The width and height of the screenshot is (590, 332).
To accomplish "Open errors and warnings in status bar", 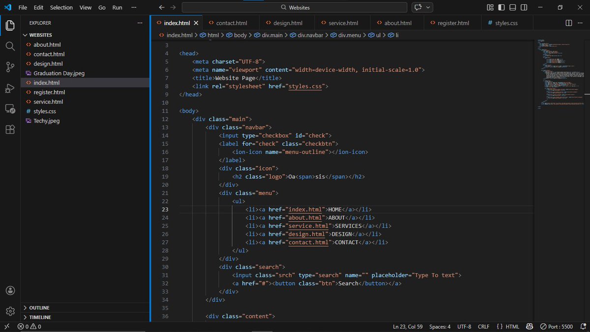I will (x=29, y=327).
